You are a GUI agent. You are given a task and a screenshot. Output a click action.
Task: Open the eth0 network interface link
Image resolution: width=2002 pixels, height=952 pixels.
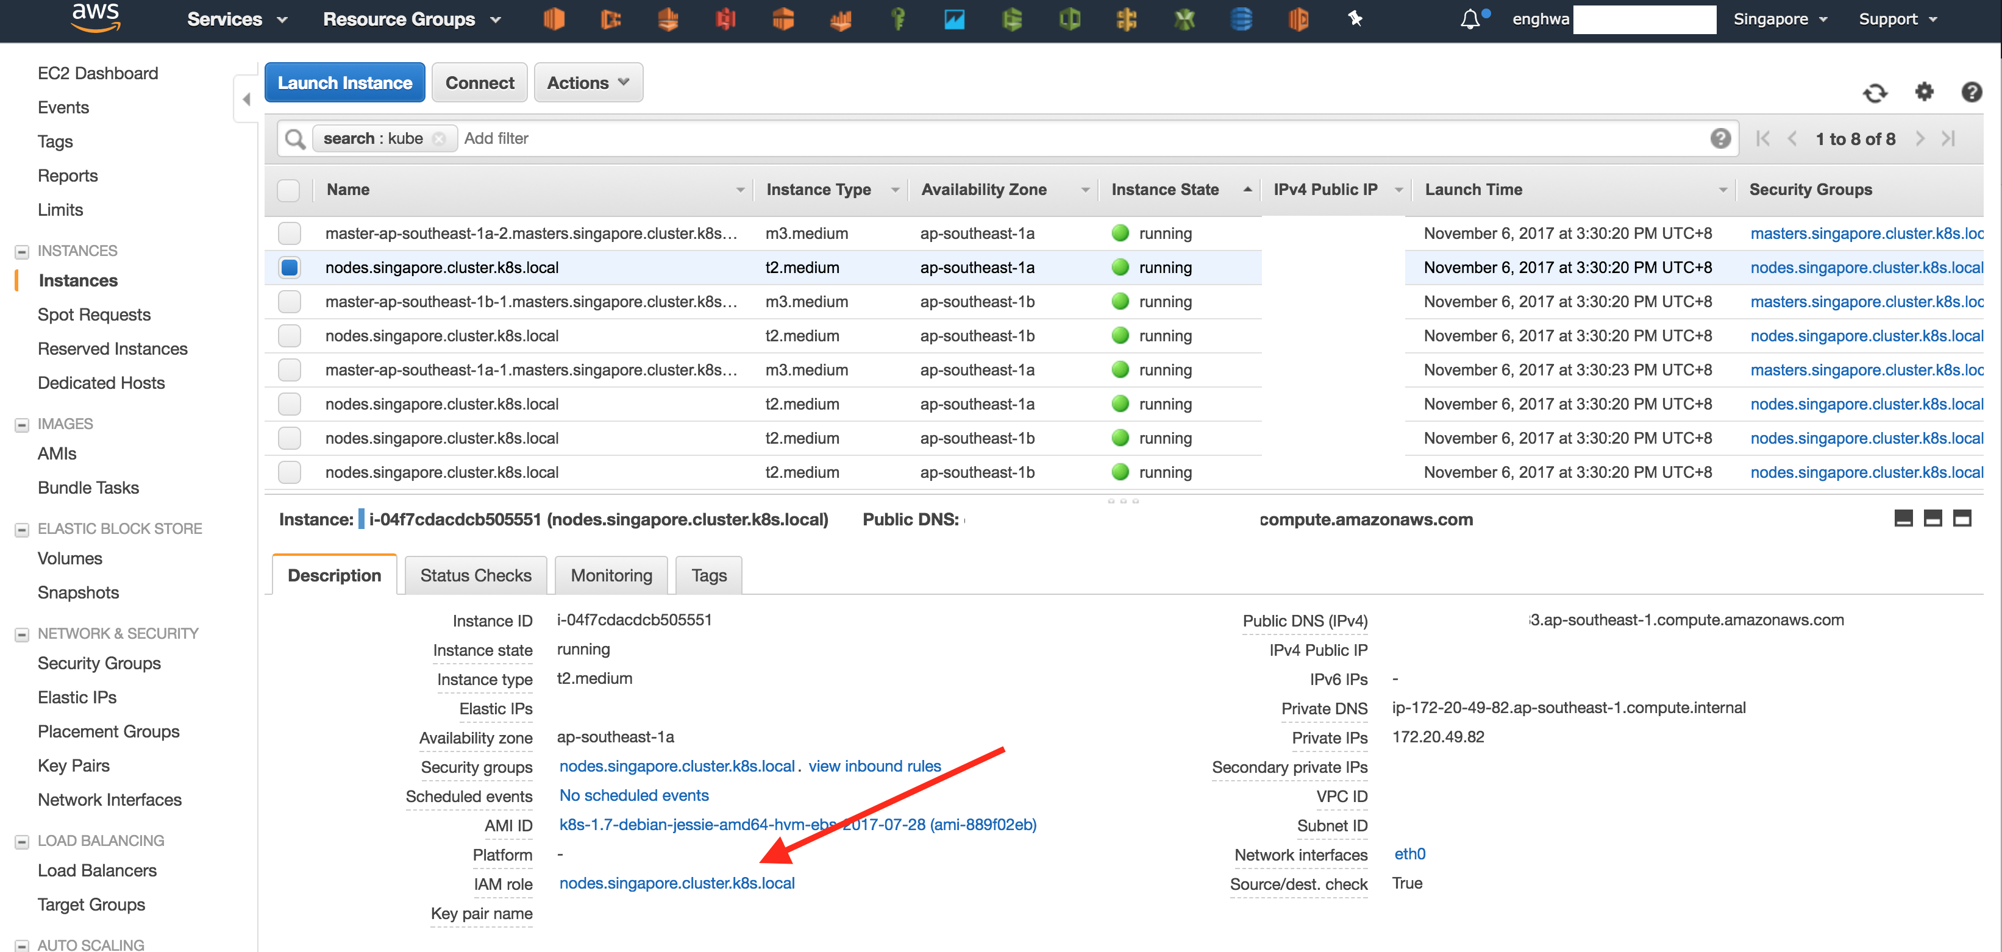click(1409, 854)
